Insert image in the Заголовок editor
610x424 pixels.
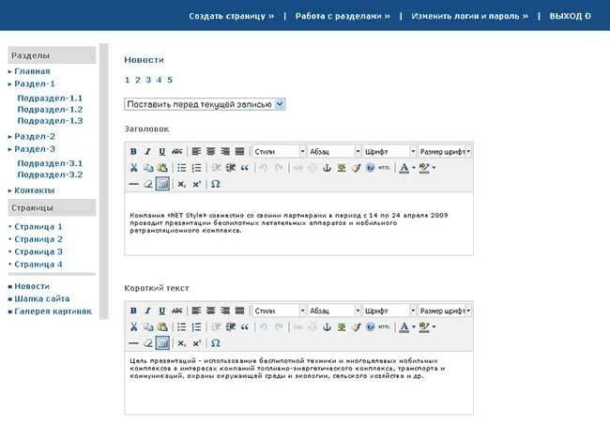click(x=342, y=168)
